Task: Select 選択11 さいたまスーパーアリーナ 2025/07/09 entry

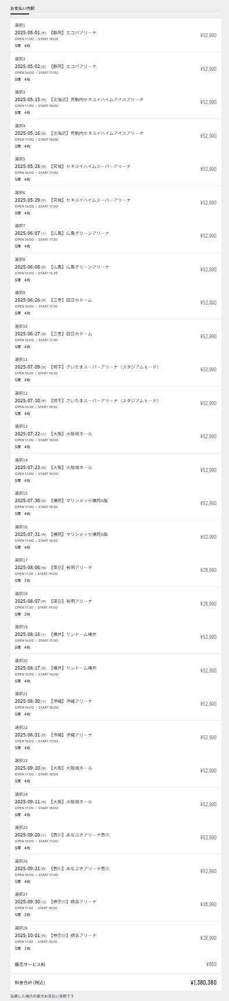Action: pyautogui.click(x=115, y=370)
